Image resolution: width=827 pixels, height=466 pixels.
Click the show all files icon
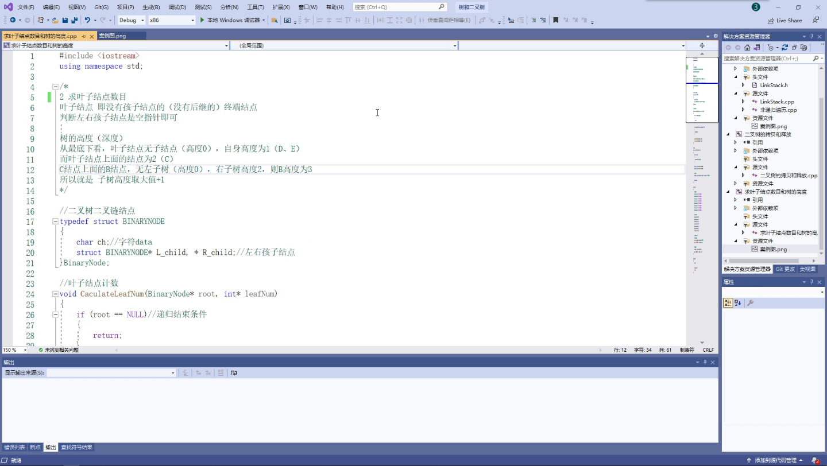804,48
